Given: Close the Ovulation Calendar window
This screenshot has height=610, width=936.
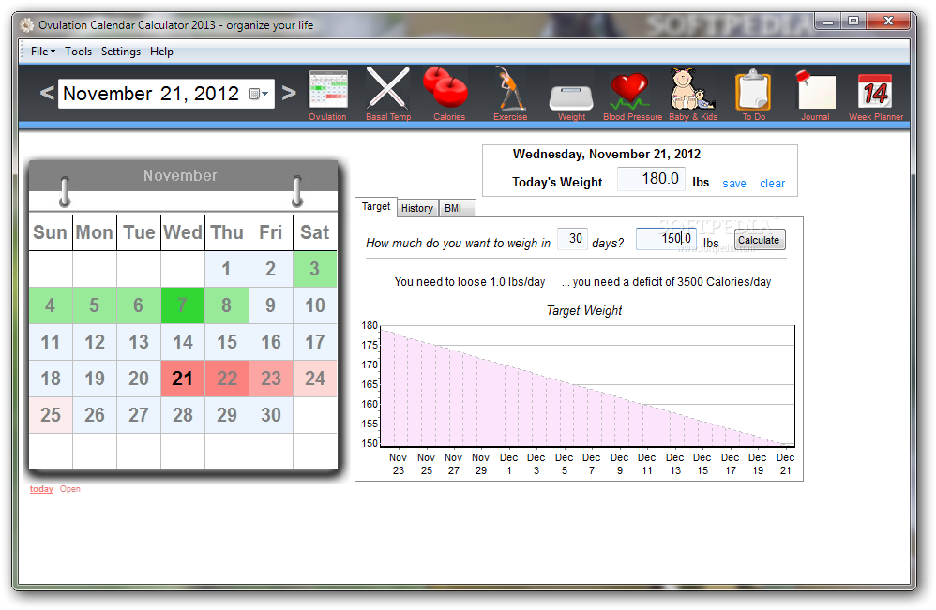Looking at the screenshot, I should tap(888, 22).
